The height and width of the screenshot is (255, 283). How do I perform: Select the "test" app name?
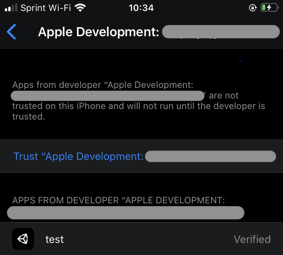point(54,239)
